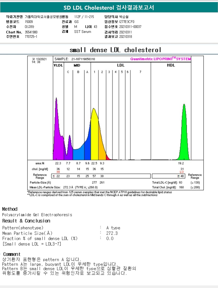Click the hospital code value '15009'
Image resolution: width=218 pixels, height=288 pixels.
[x=29, y=22]
